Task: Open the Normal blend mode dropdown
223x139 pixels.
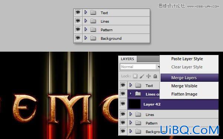Action: pyautogui.click(x=140, y=67)
